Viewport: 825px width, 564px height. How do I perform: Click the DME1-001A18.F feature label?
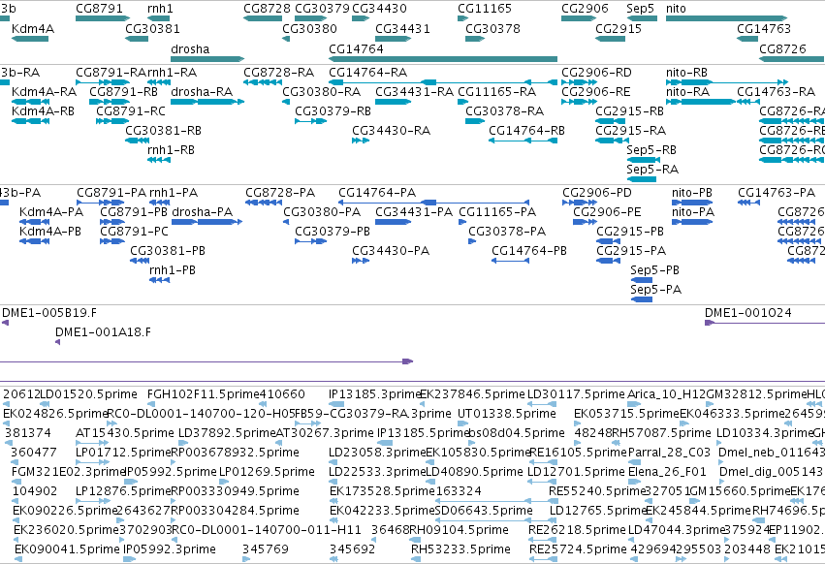(103, 332)
